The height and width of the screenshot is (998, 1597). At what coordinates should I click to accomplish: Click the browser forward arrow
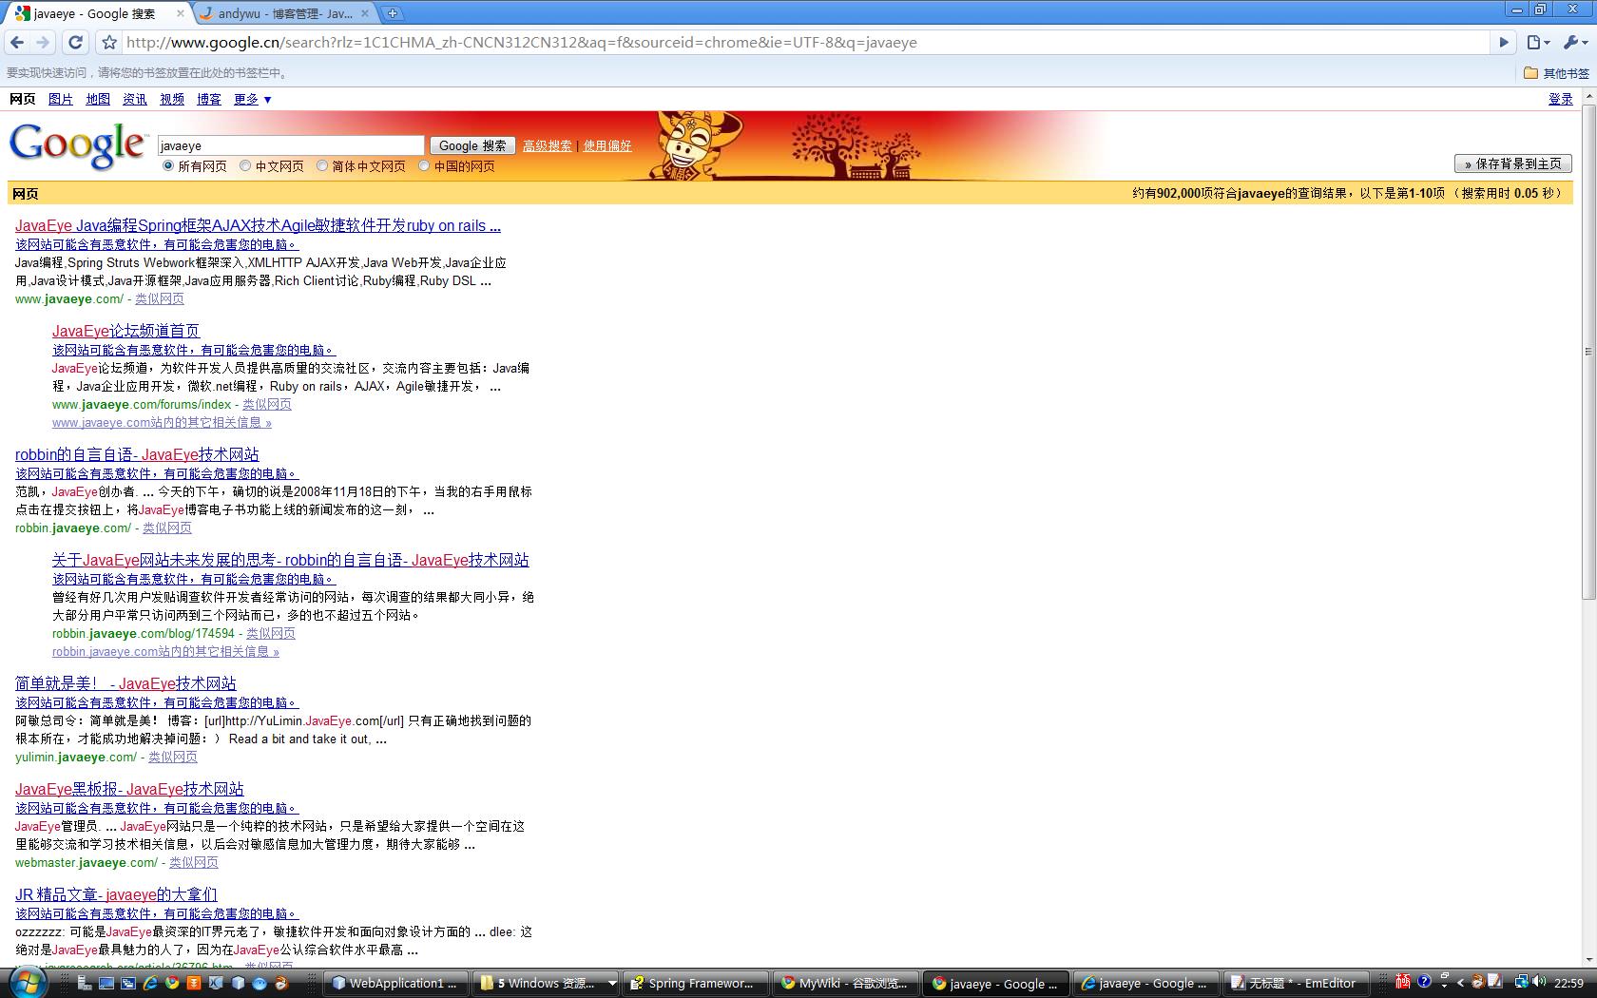pyautogui.click(x=43, y=42)
